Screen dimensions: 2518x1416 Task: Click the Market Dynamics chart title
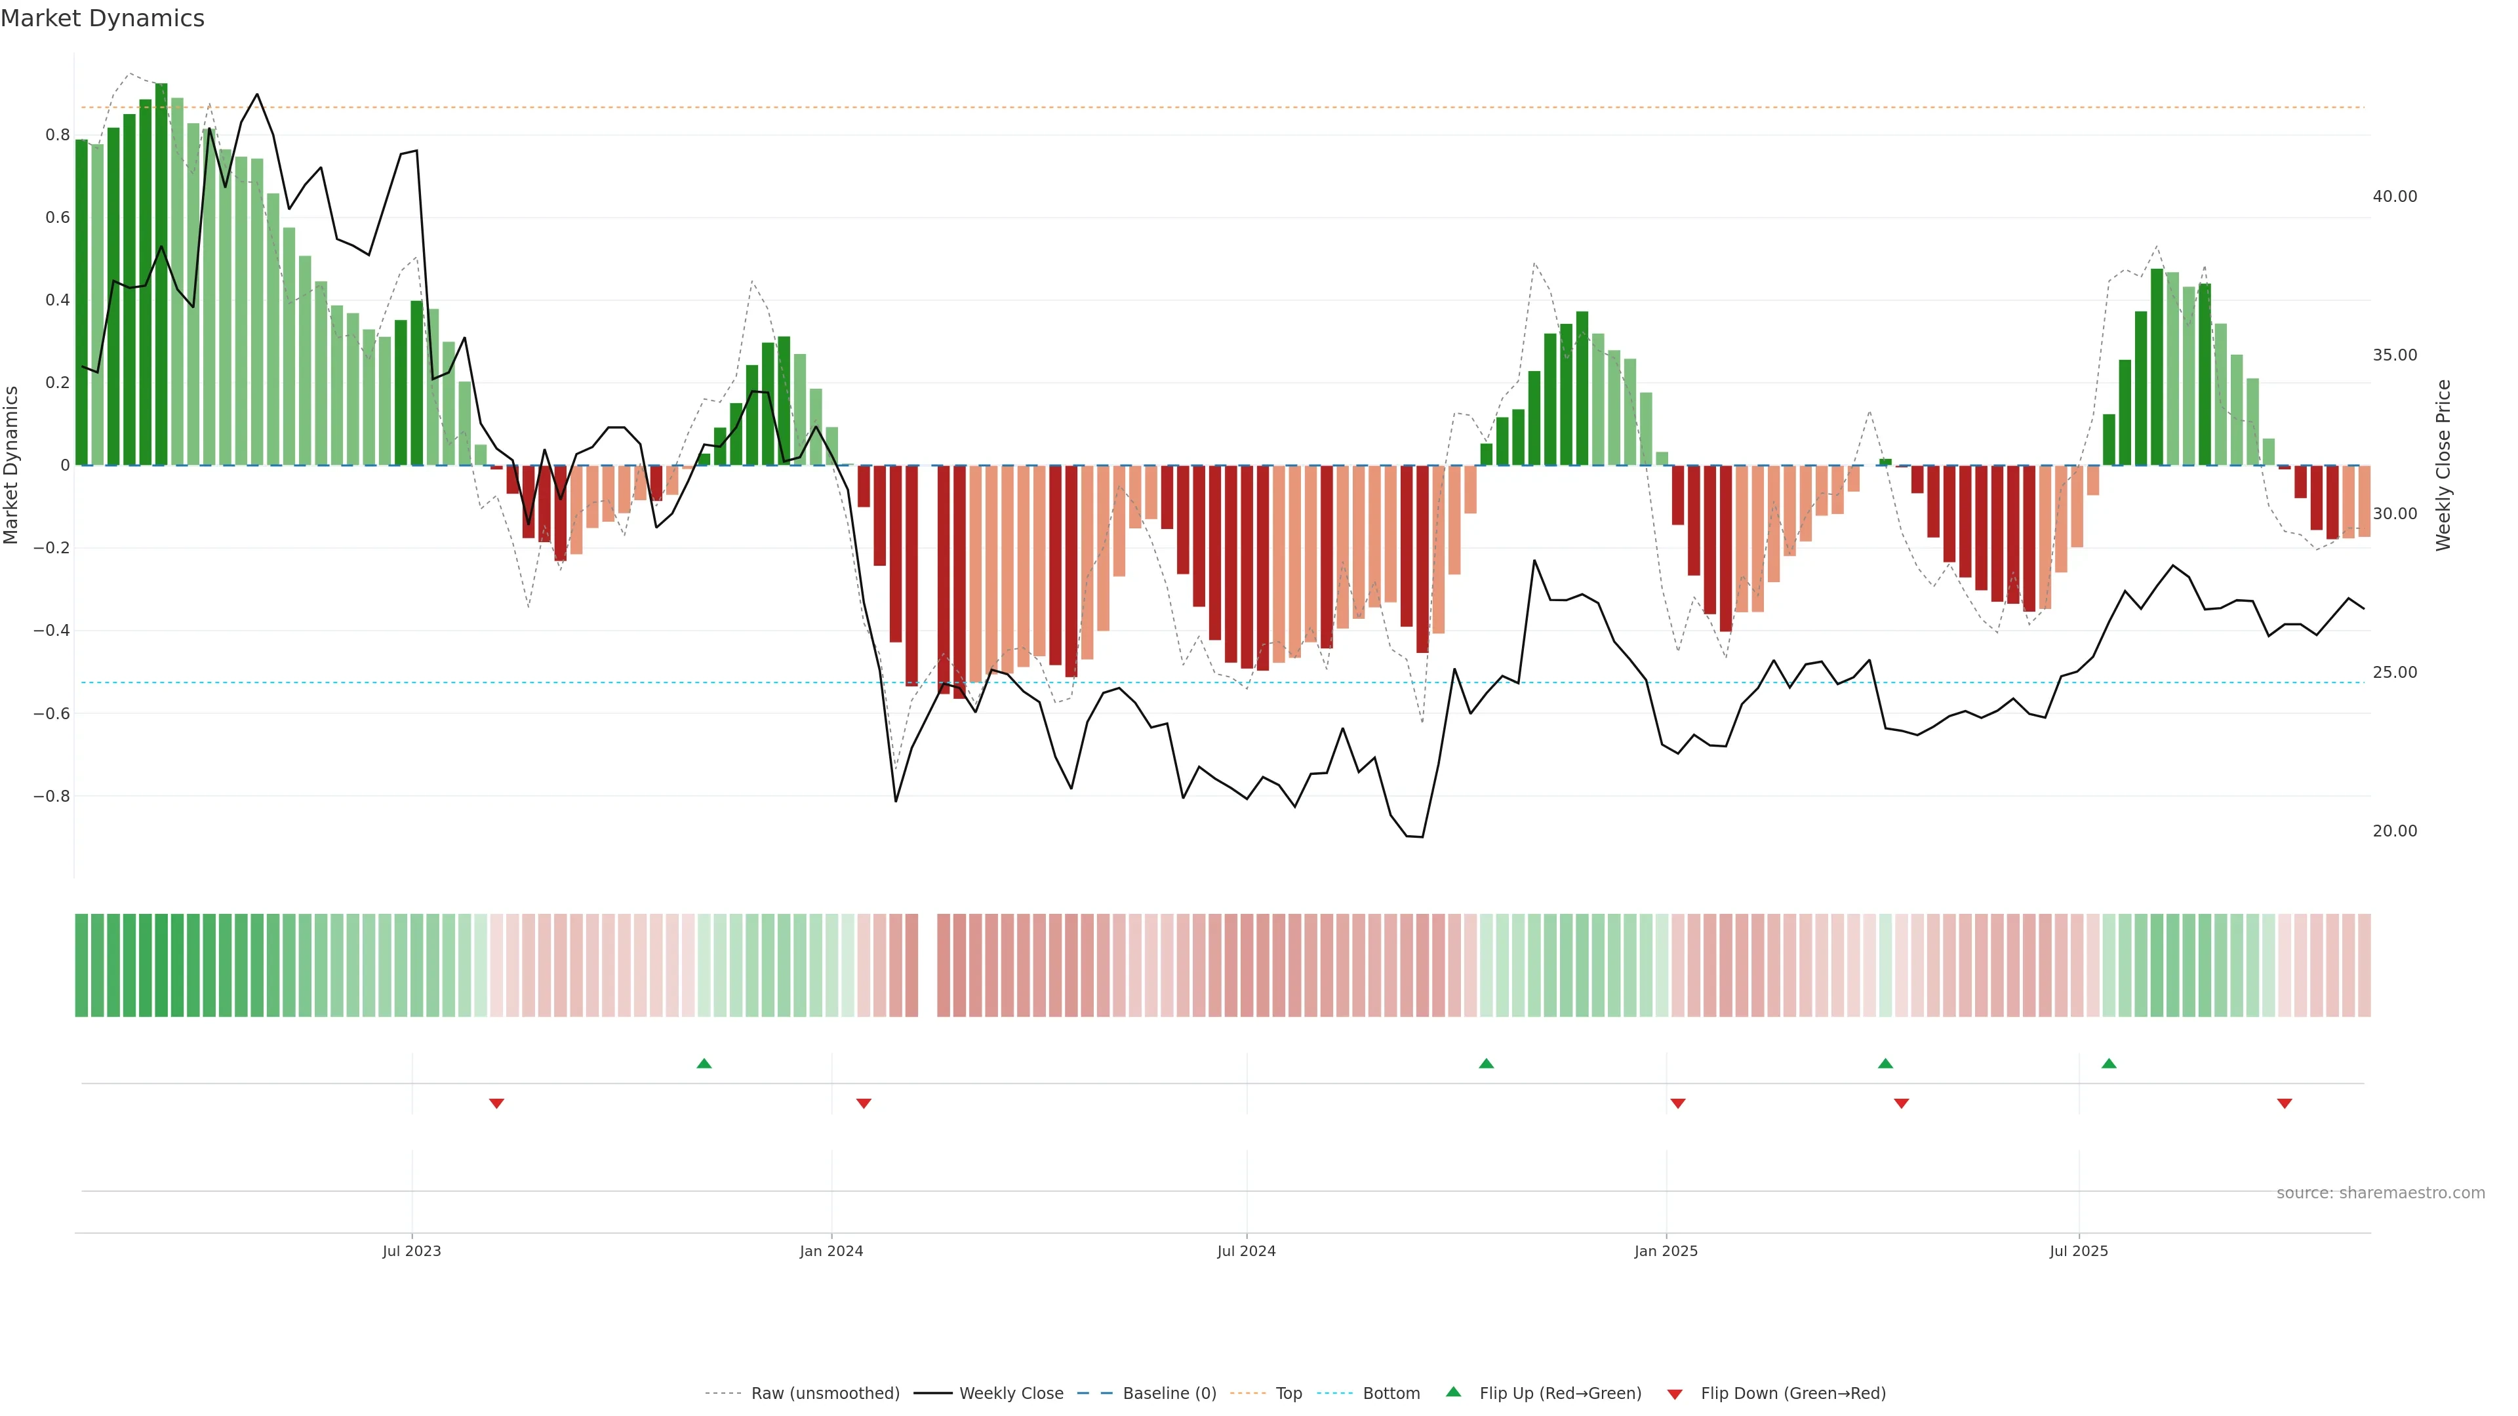(103, 18)
